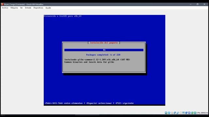Click the mouse integration status icon
The width and height of the screenshot is (209, 117).
pyautogui.click(x=192, y=113)
